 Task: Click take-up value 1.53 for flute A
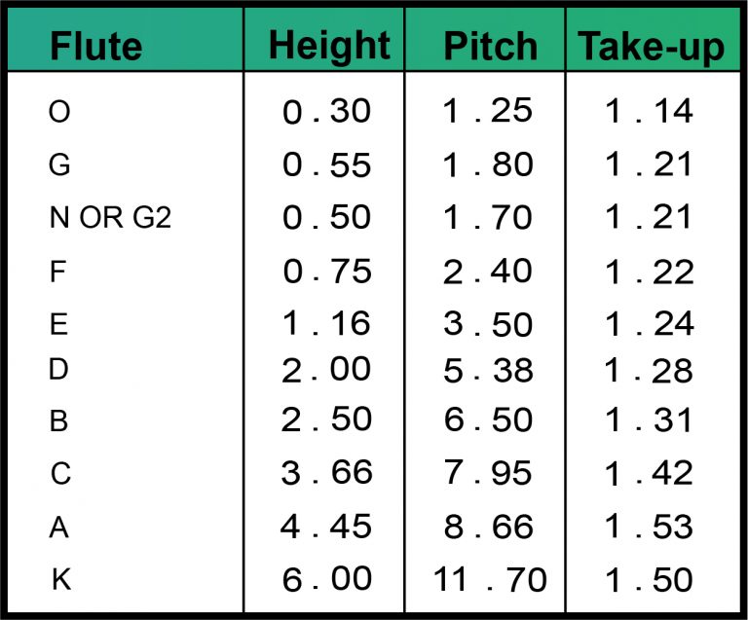point(650,527)
